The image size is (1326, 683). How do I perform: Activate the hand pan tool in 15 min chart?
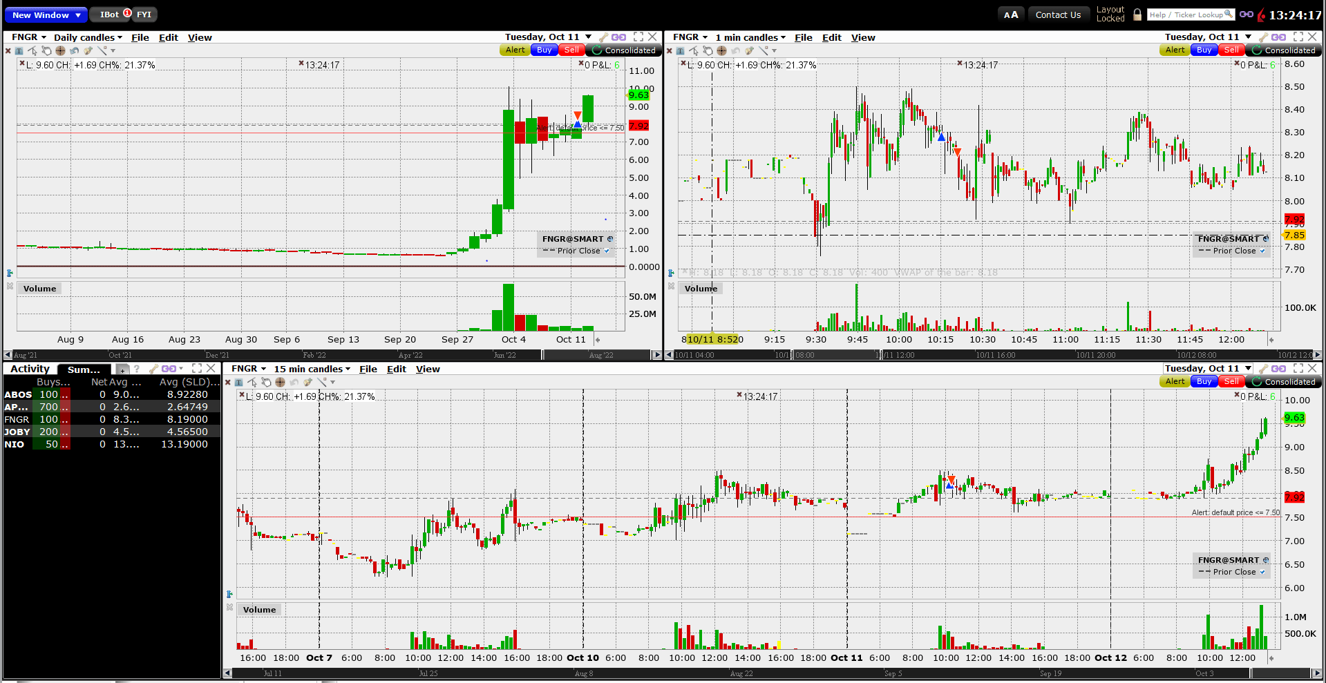tap(266, 382)
